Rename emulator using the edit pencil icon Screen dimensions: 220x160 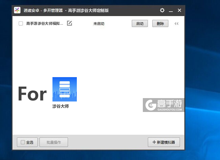pos(69,23)
